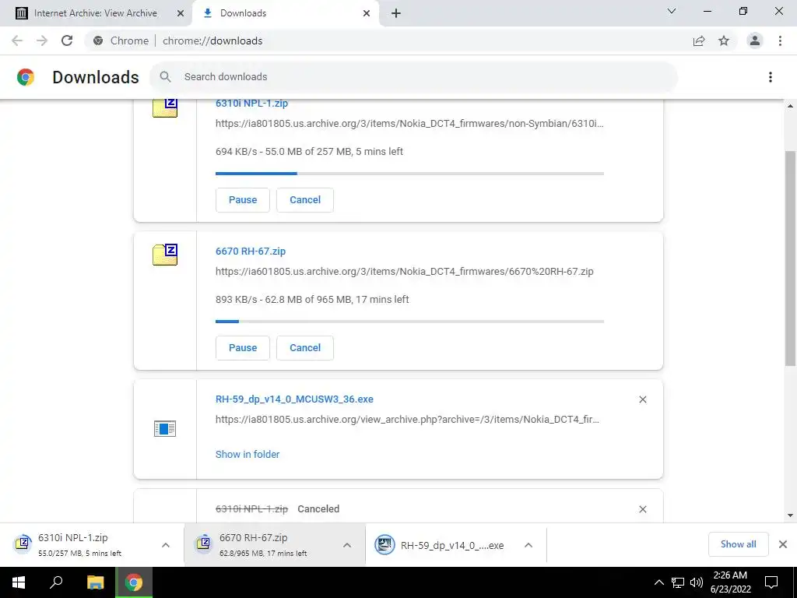The width and height of the screenshot is (797, 598).
Task: Open Chrome main menu
Action: [x=780, y=40]
